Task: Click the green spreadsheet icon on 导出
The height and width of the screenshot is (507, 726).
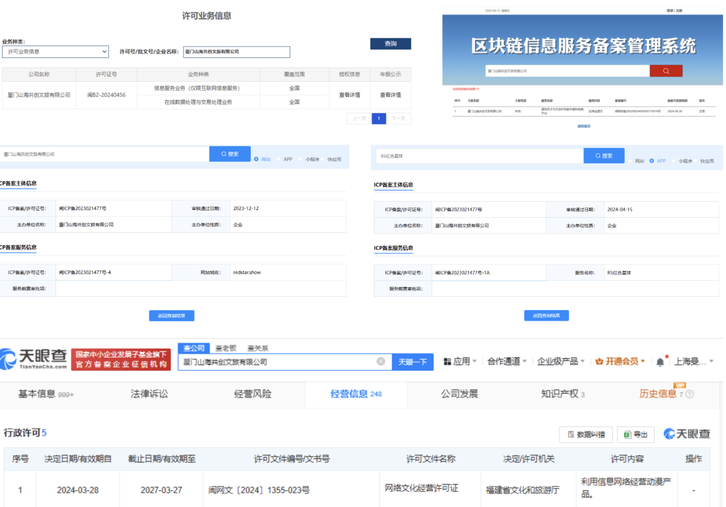Action: point(627,435)
